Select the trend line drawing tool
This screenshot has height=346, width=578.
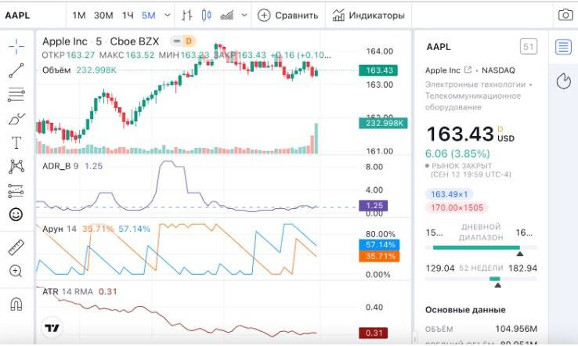coord(16,70)
